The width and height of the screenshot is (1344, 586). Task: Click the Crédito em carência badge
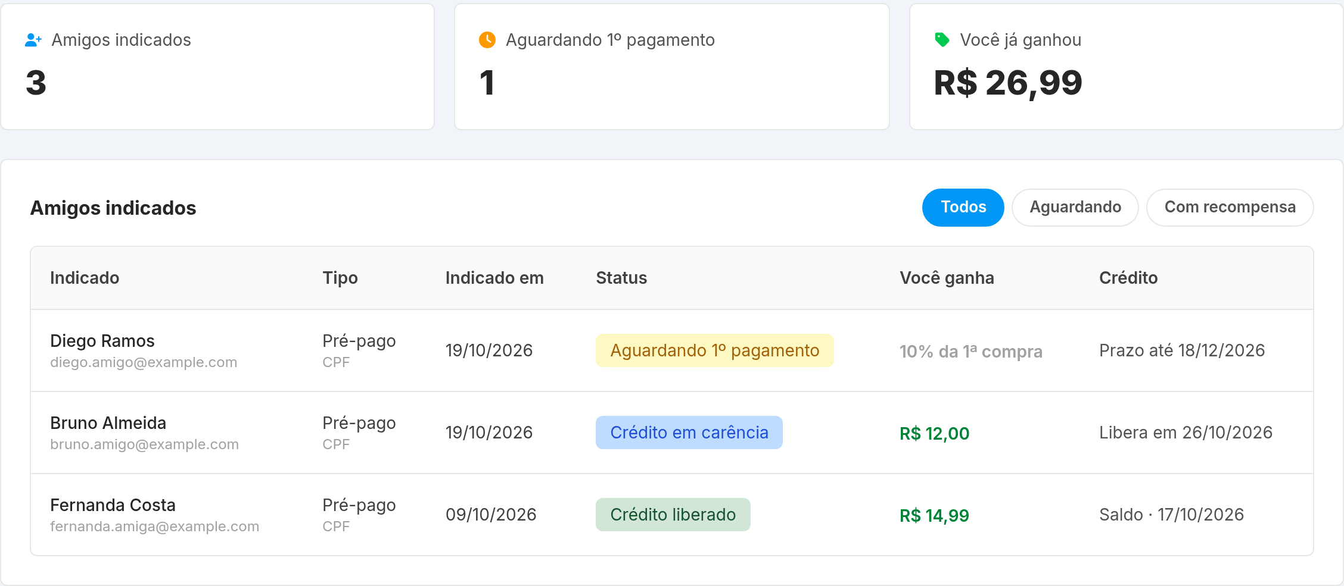(689, 433)
